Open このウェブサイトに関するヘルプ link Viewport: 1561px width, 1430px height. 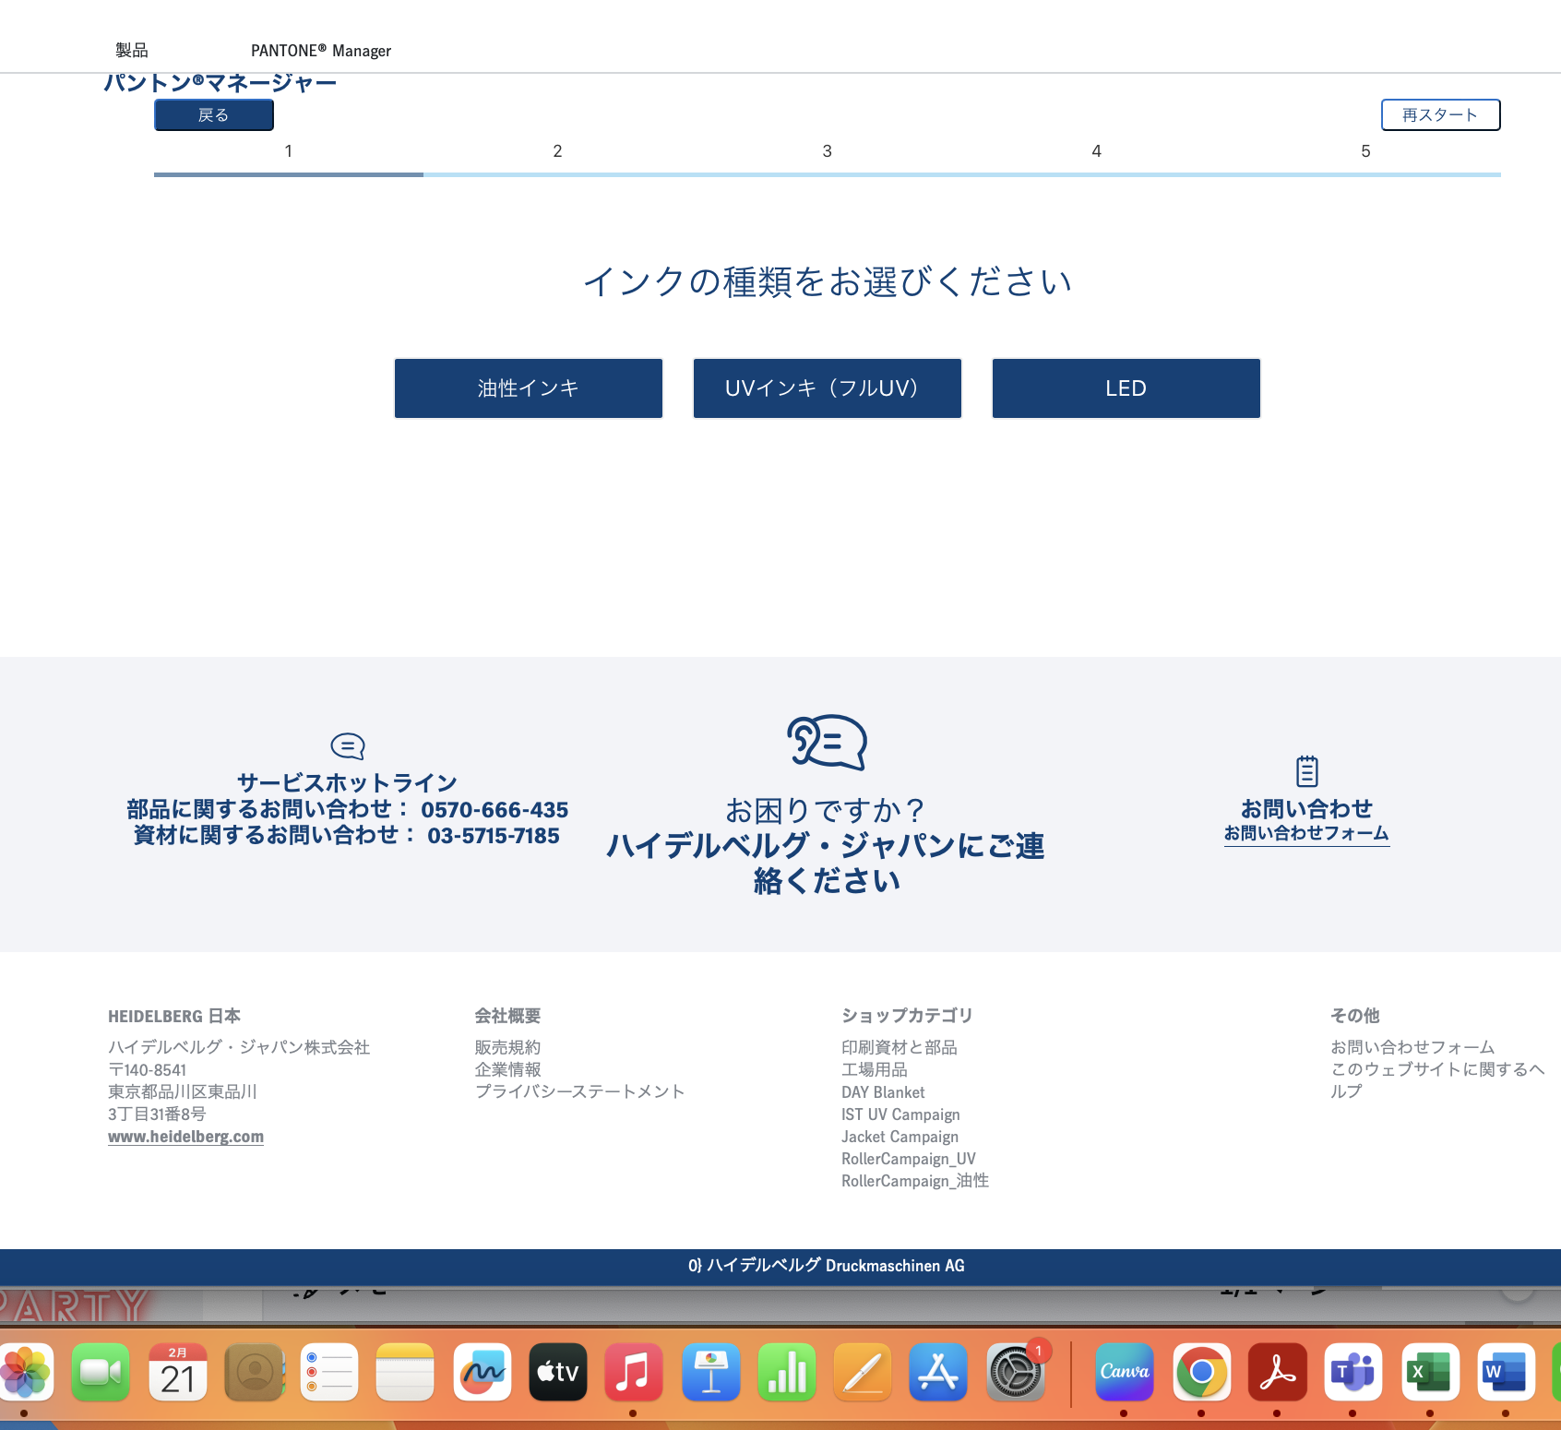[1437, 1080]
